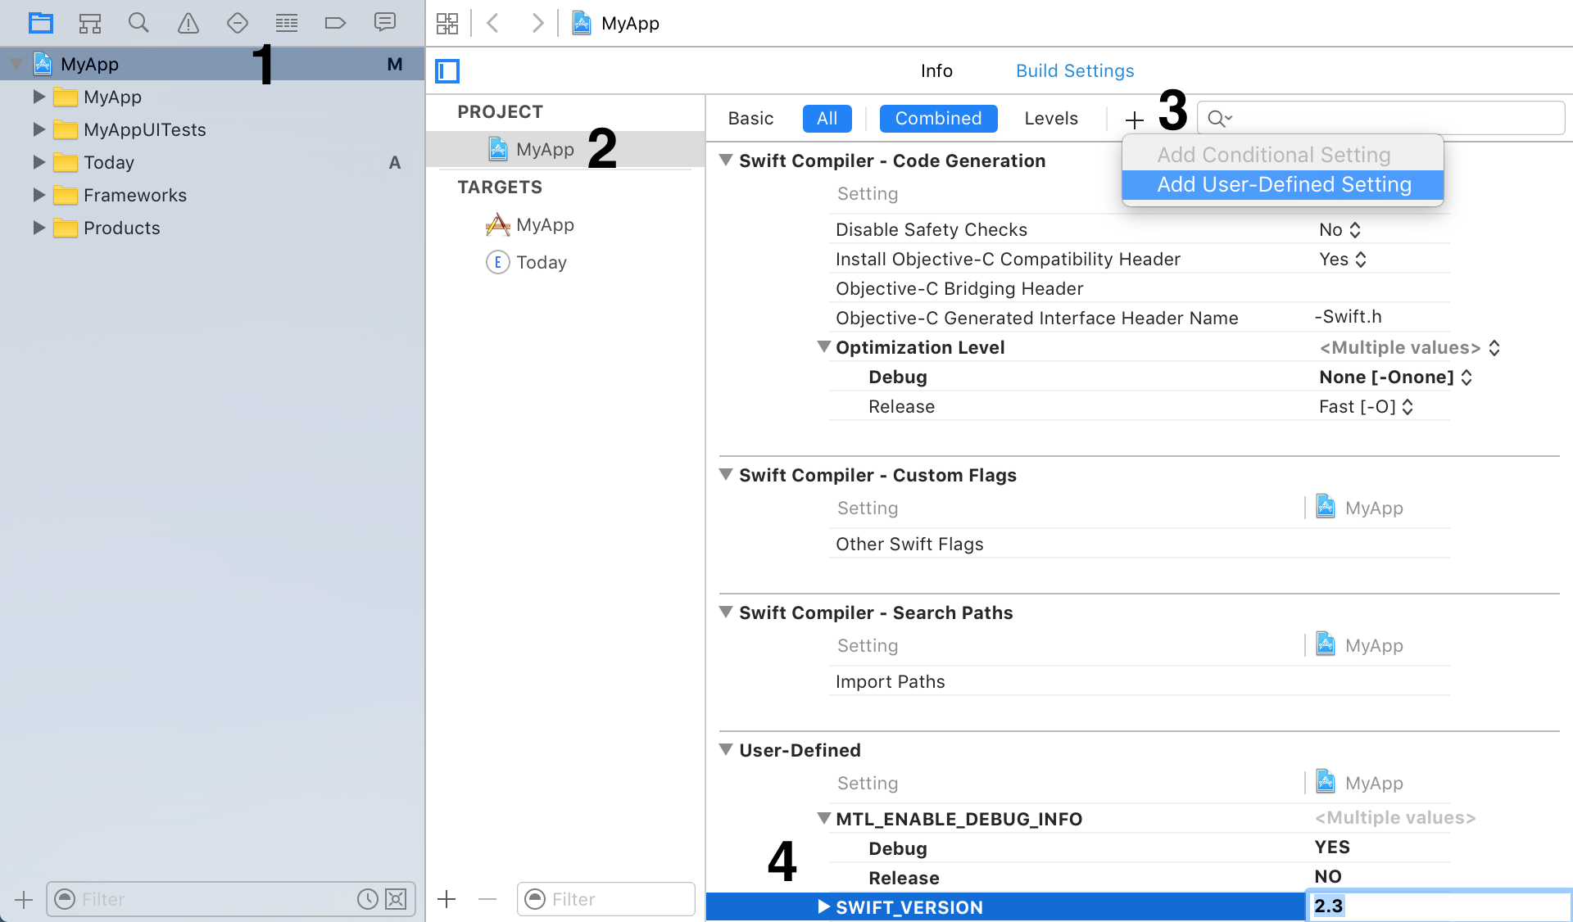This screenshot has height=922, width=1573.
Task: Click the left panel toggle icon
Action: (x=447, y=71)
